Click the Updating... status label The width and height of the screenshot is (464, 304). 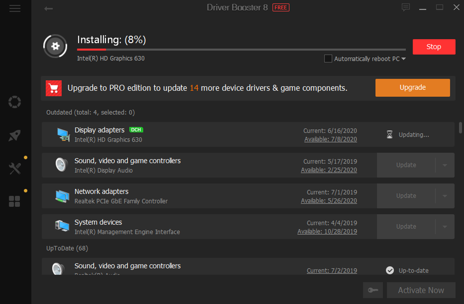click(x=414, y=135)
